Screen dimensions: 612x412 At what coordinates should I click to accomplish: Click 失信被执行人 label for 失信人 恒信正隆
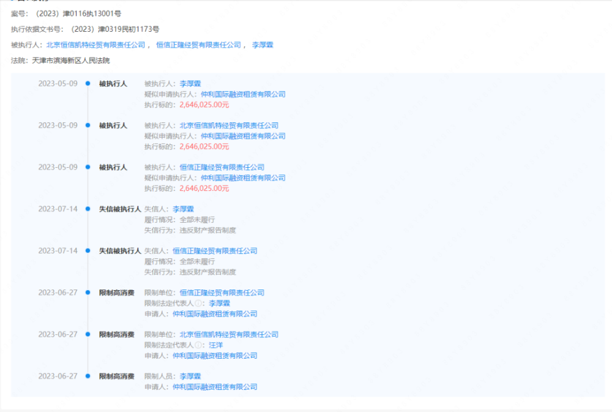coord(120,251)
